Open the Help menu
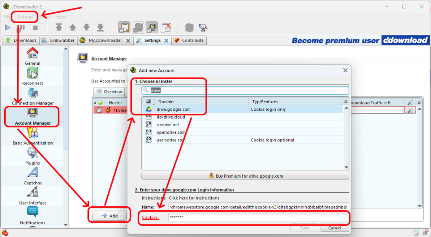The image size is (431, 237). (61, 17)
